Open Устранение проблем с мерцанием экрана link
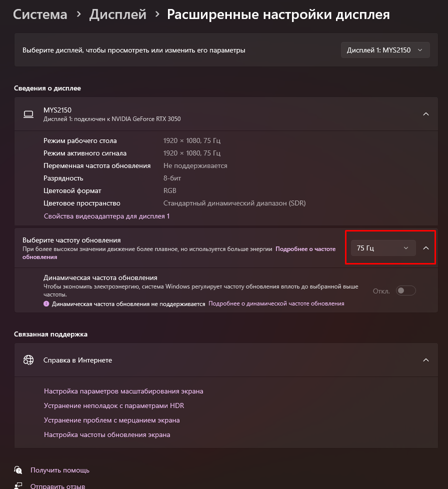 click(x=111, y=420)
